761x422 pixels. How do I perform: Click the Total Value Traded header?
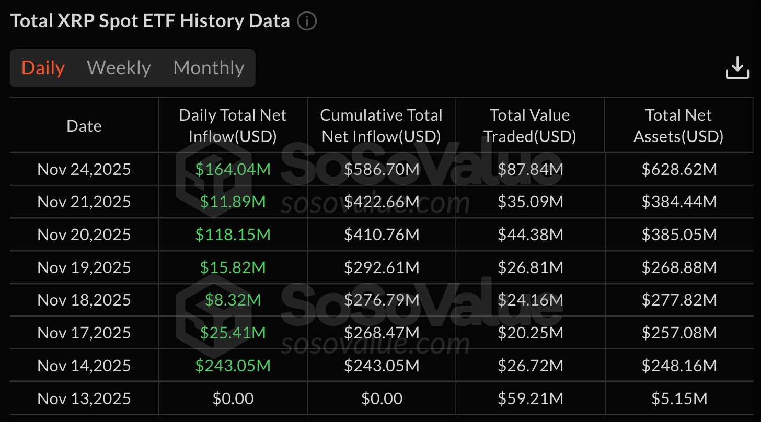pos(529,126)
